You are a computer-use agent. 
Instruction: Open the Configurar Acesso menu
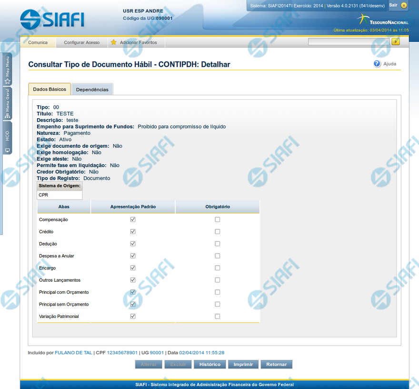click(82, 42)
